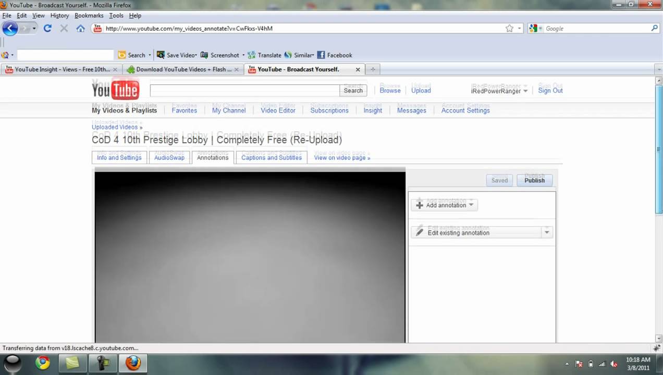Click the Sign Out link
The image size is (663, 375).
[x=550, y=91]
